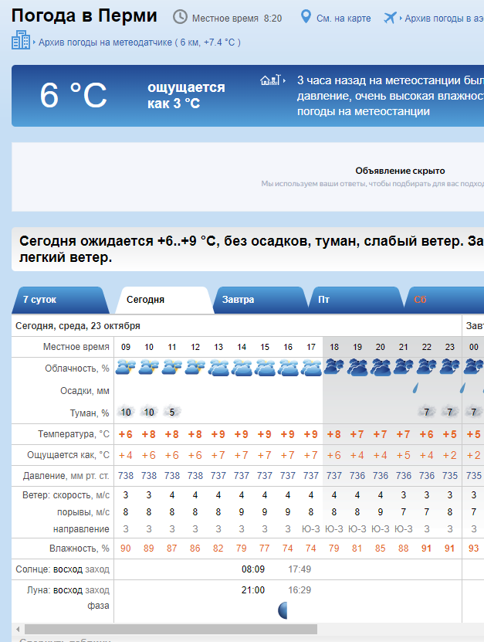Image resolution: width=484 pixels, height=642 pixels.
Task: Click wind direction Ю-З at hour 17
Action: click(311, 529)
